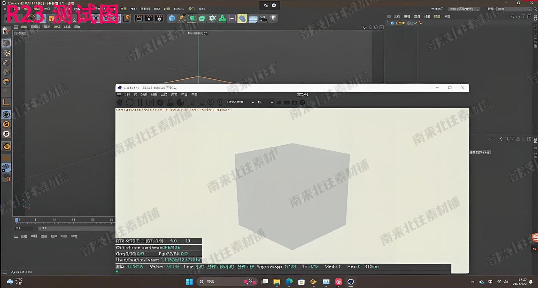This screenshot has width=538, height=288.
Task: Click the Windows taskbar search box
Action: pyautogui.click(x=227, y=282)
